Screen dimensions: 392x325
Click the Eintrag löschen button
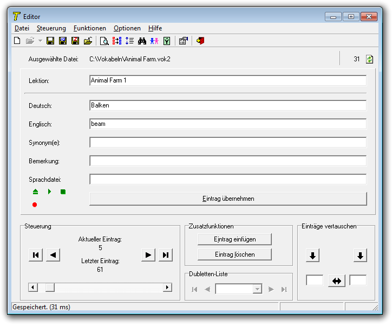coord(234,254)
